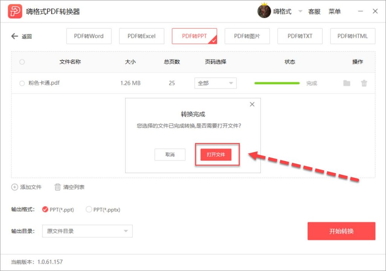
Task: Open the 全部 page selection dropdown
Action: pos(215,83)
